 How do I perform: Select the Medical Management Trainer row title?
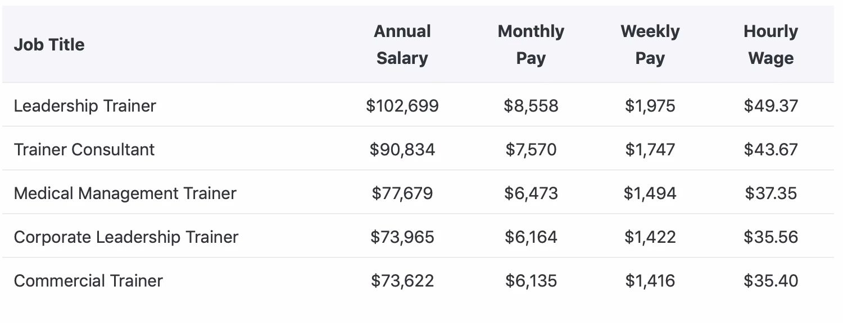pos(125,193)
